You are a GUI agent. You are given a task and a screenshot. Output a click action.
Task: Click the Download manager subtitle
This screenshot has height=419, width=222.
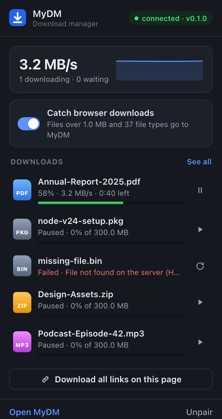(65, 24)
